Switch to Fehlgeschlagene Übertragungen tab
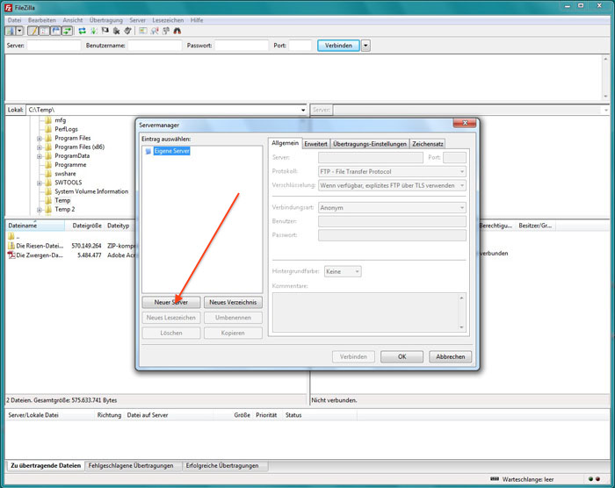The height and width of the screenshot is (488, 615). pos(131,466)
